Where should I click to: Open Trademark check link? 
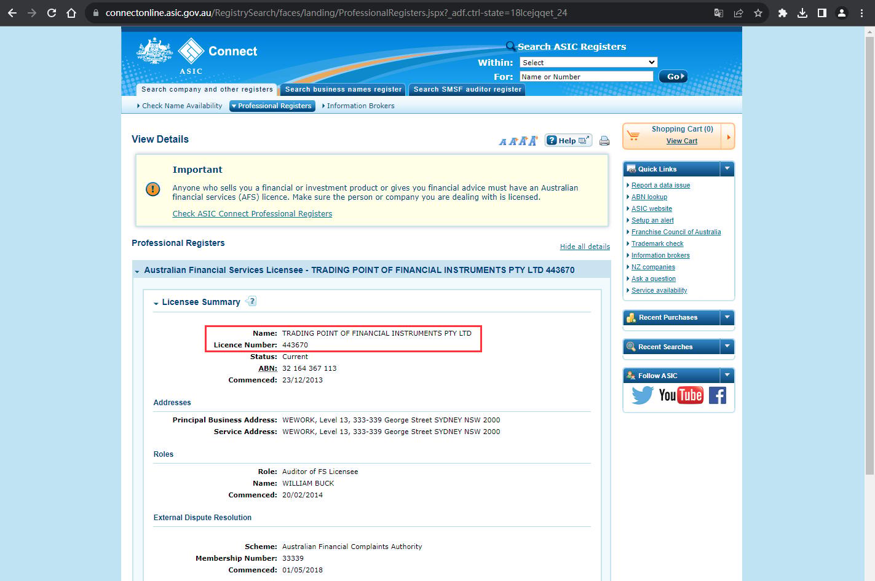657,243
